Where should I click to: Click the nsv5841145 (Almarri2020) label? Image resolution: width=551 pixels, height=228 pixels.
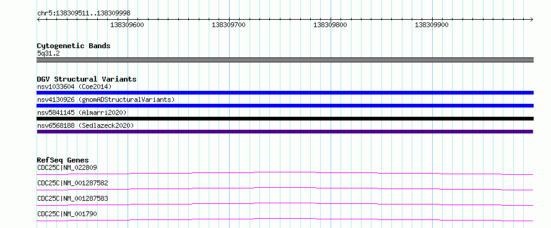(82, 112)
